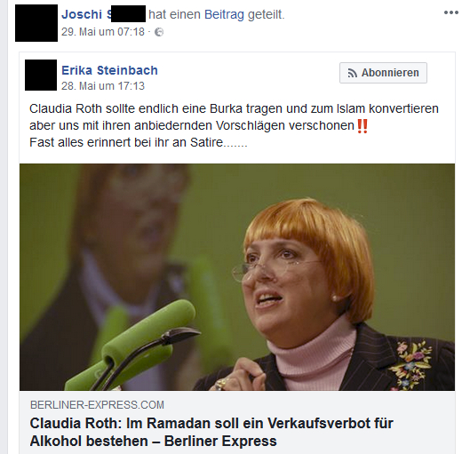Click the line "Fast alles erinnert bei ihr an Satire"
This screenshot has width=462, height=454.
[139, 142]
